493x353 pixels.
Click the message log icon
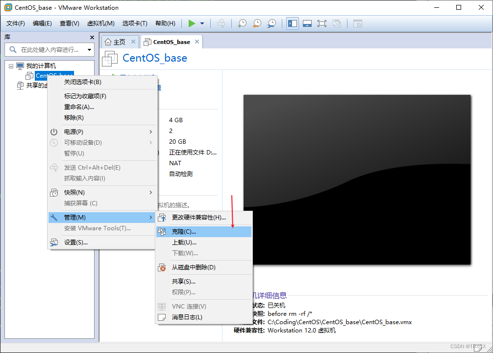[x=162, y=317]
